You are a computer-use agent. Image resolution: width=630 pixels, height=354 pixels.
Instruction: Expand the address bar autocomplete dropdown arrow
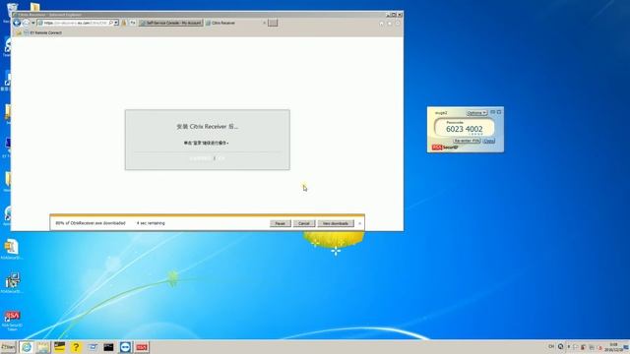click(x=116, y=23)
